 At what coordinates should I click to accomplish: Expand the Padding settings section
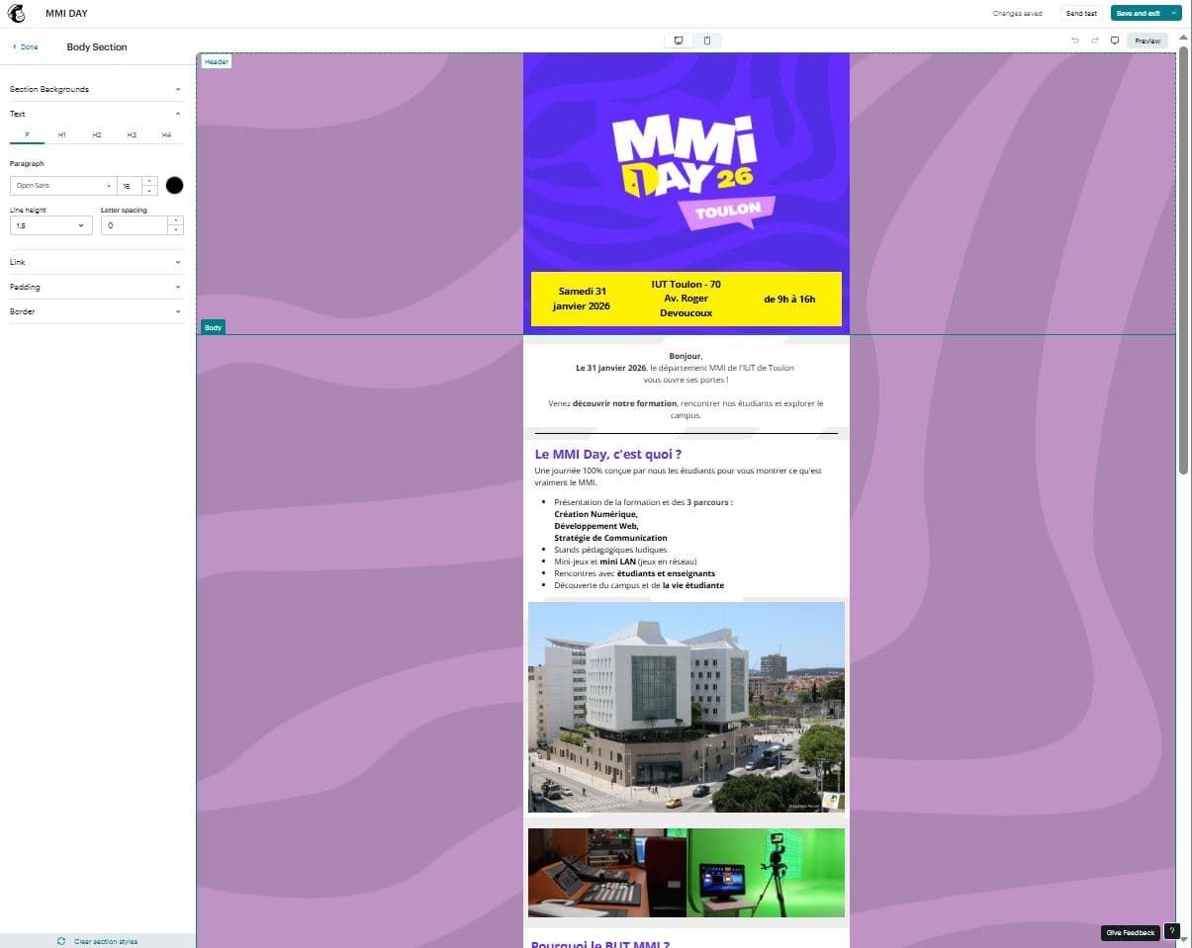click(x=96, y=287)
